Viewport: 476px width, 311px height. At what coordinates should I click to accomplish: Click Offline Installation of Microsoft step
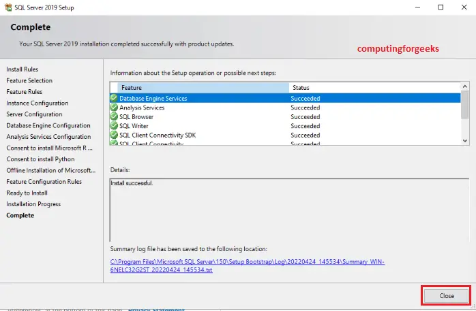[51, 170]
